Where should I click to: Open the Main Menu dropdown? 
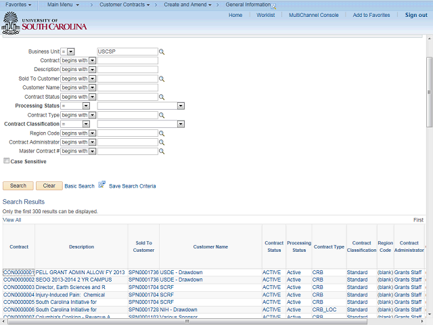click(63, 5)
